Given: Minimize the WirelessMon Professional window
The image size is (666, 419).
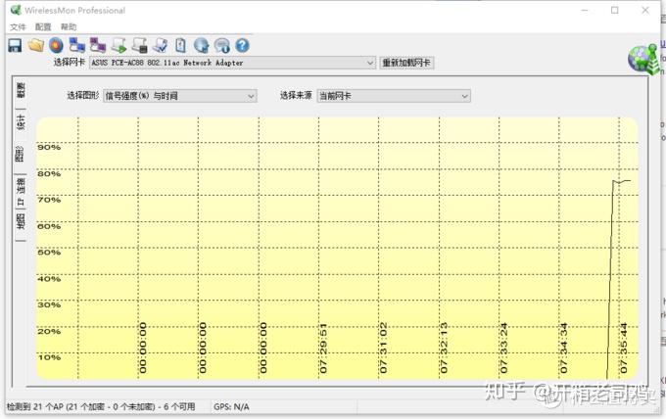Looking at the screenshot, I should tap(585, 10).
